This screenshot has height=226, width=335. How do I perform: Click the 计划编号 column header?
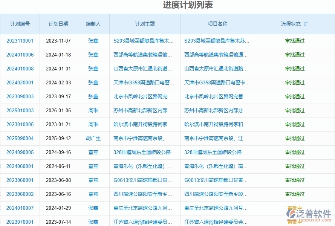click(x=20, y=24)
